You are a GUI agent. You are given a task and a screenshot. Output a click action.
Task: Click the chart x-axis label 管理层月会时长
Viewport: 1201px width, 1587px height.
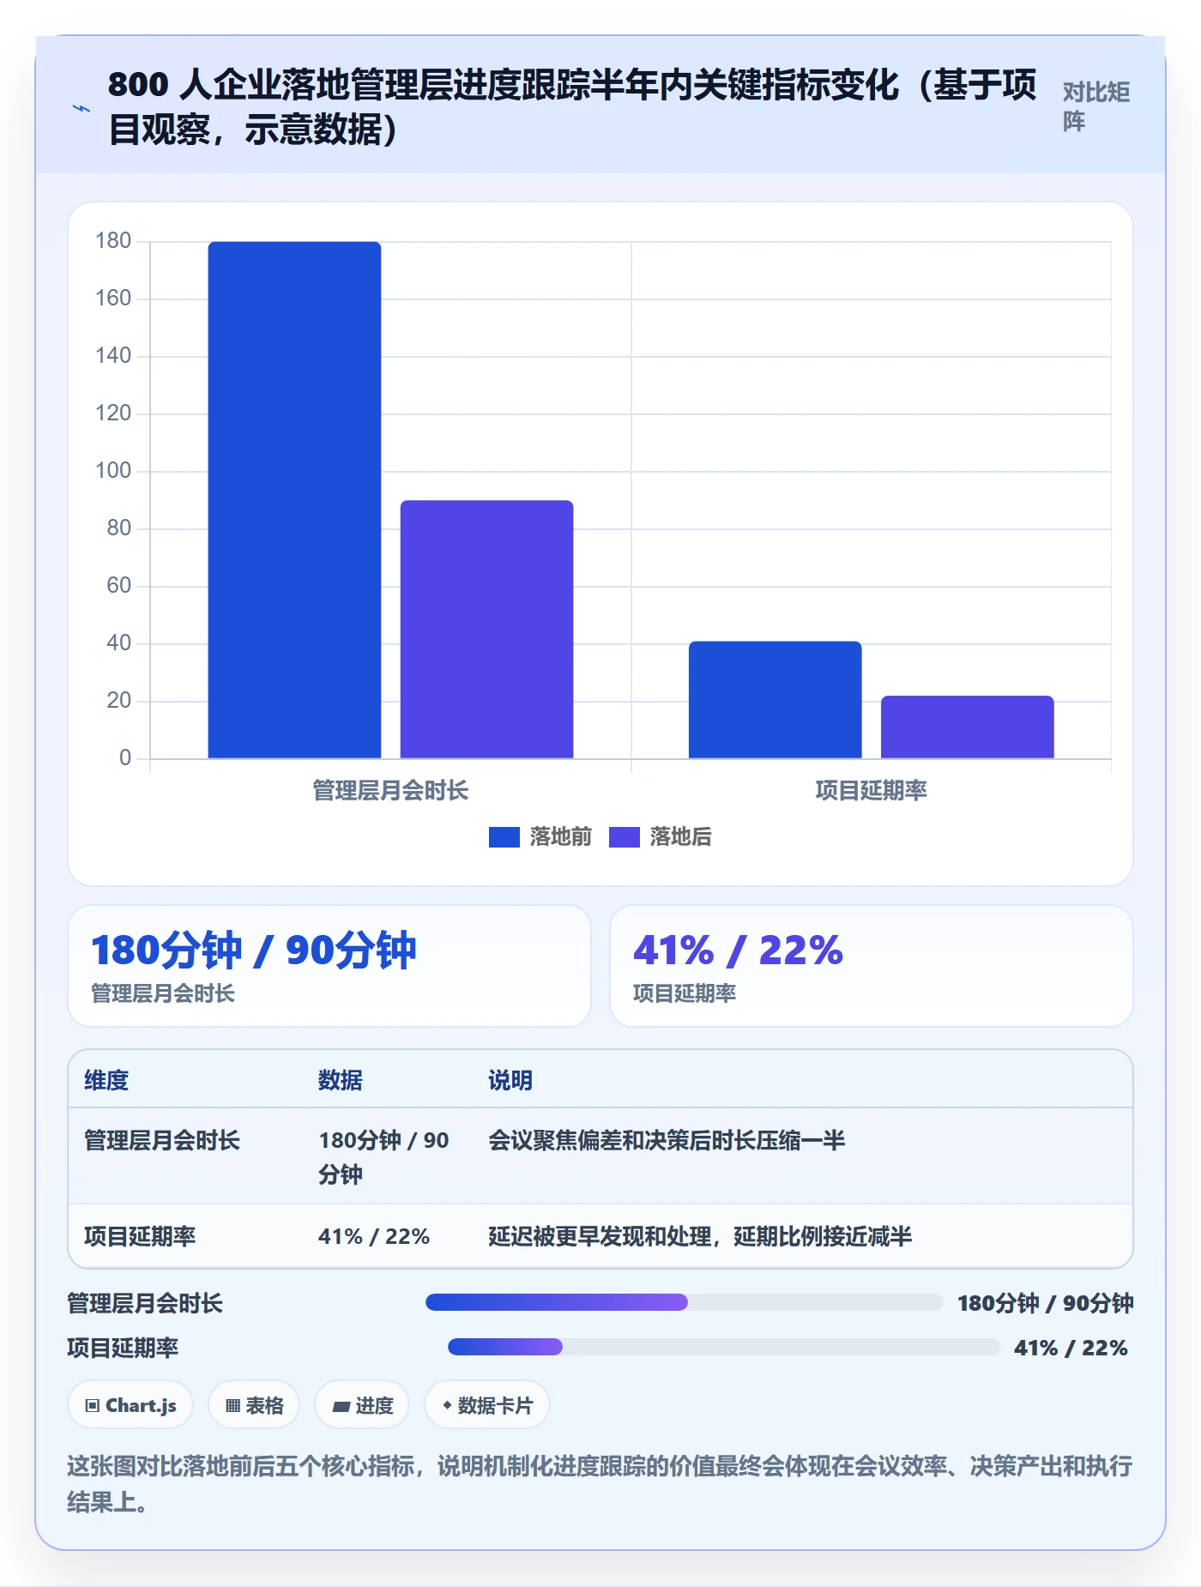(x=390, y=790)
